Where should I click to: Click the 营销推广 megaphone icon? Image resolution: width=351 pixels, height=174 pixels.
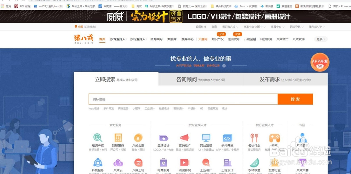tap(185, 138)
